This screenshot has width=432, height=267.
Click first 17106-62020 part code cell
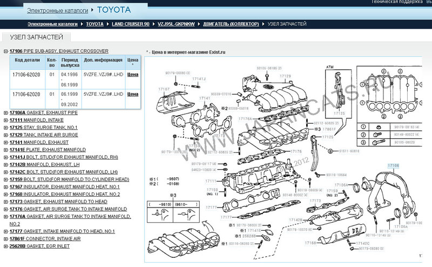[x=26, y=75]
